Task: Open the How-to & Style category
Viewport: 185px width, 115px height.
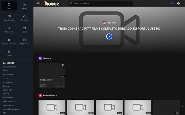Action: (x=8, y=105)
